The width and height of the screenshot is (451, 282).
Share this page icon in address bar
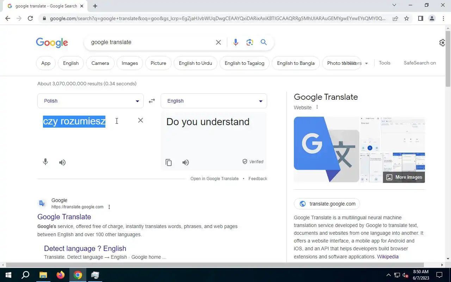[x=395, y=18]
